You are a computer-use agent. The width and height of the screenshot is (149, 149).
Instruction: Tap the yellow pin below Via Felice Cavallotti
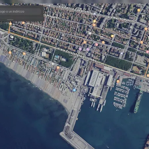click(x=94, y=21)
